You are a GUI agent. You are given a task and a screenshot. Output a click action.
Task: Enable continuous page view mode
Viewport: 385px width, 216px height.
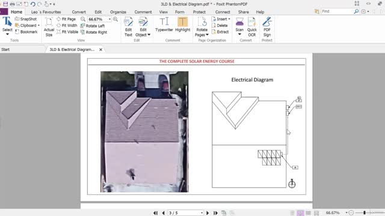point(300,213)
